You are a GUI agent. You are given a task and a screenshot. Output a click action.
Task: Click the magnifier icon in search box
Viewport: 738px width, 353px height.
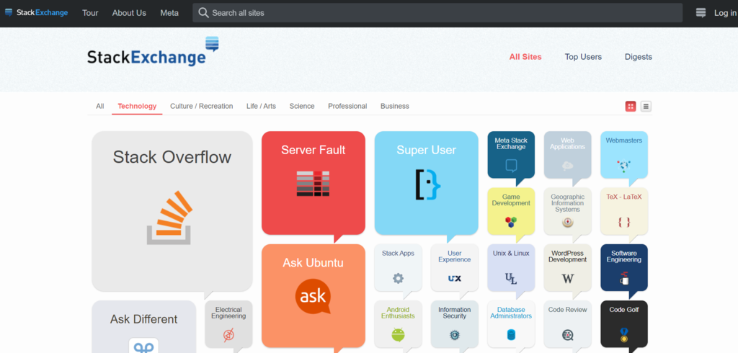point(203,13)
